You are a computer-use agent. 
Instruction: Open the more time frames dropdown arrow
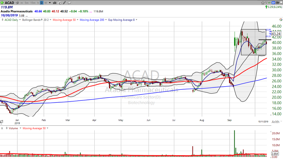coord(50,3)
